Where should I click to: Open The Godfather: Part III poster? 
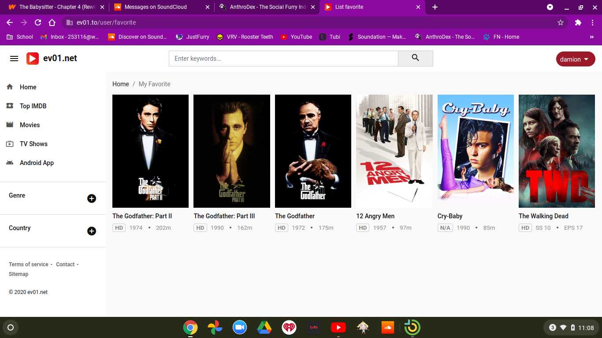coord(232,151)
